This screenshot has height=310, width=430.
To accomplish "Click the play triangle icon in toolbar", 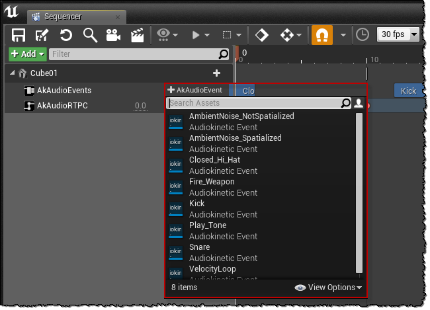I will point(196,35).
